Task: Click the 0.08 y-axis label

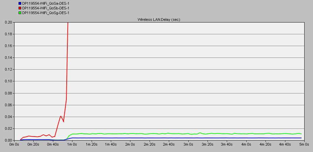Action: pyautogui.click(x=8, y=93)
